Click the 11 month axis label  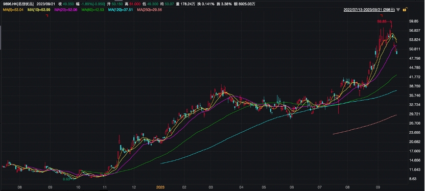click(x=105, y=187)
